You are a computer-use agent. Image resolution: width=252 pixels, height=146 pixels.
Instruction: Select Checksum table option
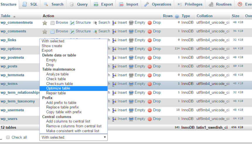[59, 84]
